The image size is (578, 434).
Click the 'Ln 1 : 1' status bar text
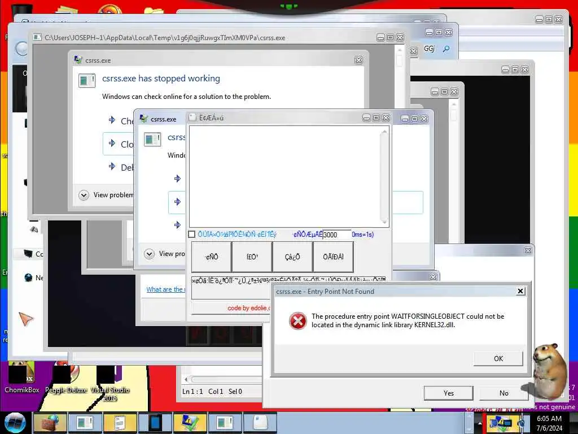pos(192,392)
